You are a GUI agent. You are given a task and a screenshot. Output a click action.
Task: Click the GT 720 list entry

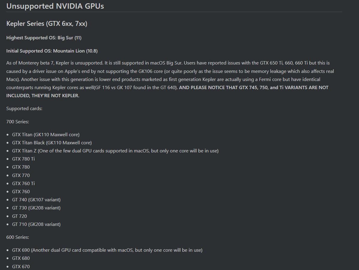tap(19, 216)
